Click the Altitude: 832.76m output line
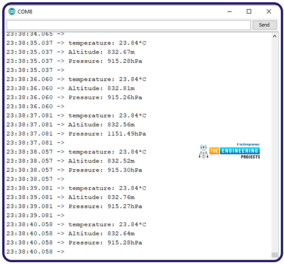This screenshot has width=284, height=264. tap(101, 197)
